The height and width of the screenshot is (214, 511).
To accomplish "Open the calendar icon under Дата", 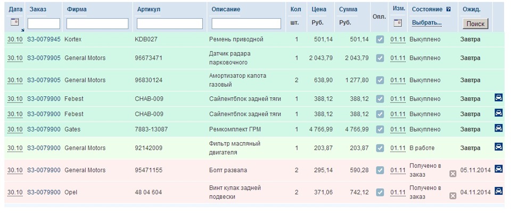I will [x=14, y=22].
